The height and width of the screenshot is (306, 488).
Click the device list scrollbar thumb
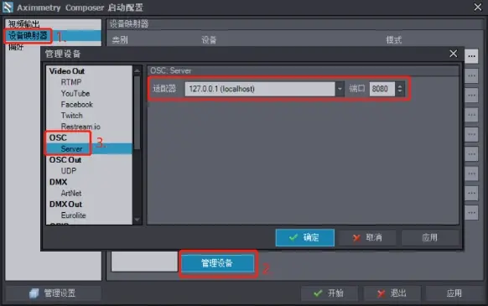[137, 112]
